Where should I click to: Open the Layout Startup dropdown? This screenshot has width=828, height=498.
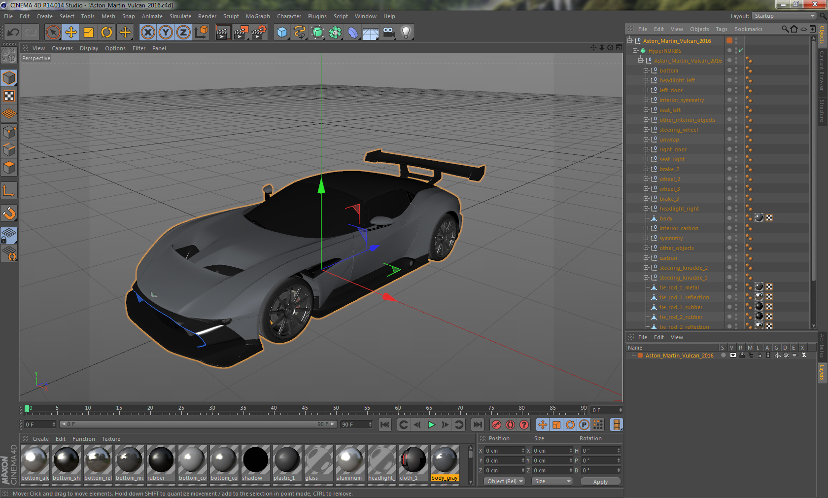pyautogui.click(x=785, y=16)
